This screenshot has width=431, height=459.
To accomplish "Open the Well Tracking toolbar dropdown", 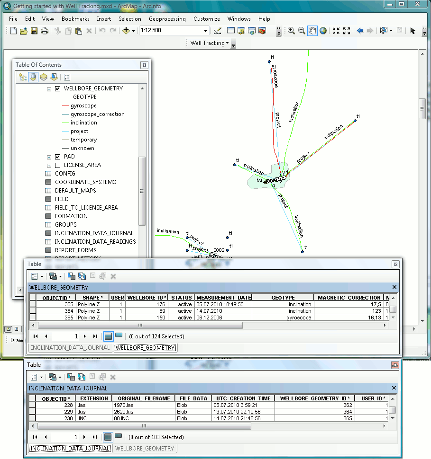I will click(x=209, y=43).
